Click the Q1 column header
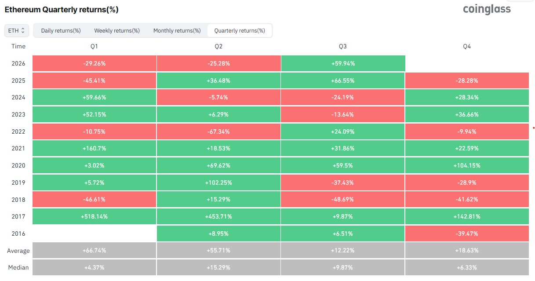Image resolution: width=535 pixels, height=281 pixels. pos(95,46)
